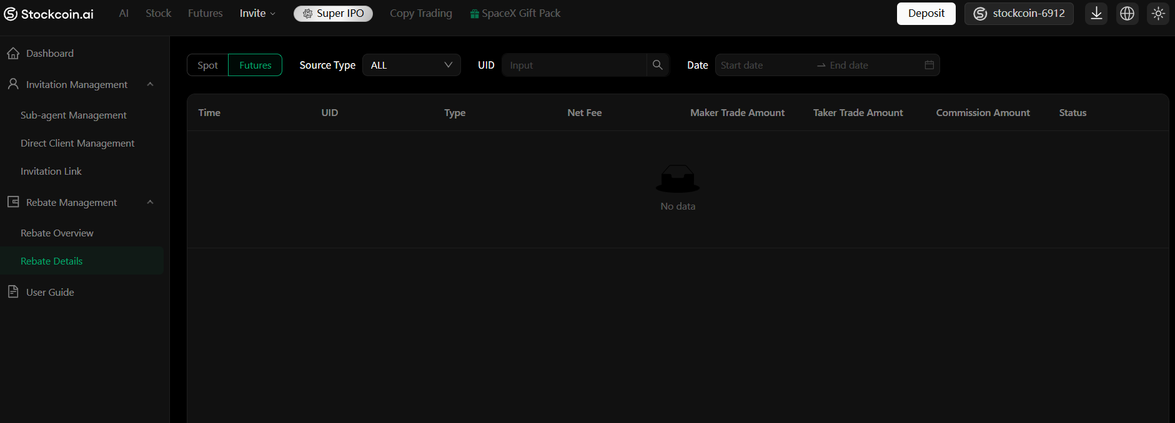Open the Futures top navigation item
This screenshot has width=1175, height=423.
205,13
